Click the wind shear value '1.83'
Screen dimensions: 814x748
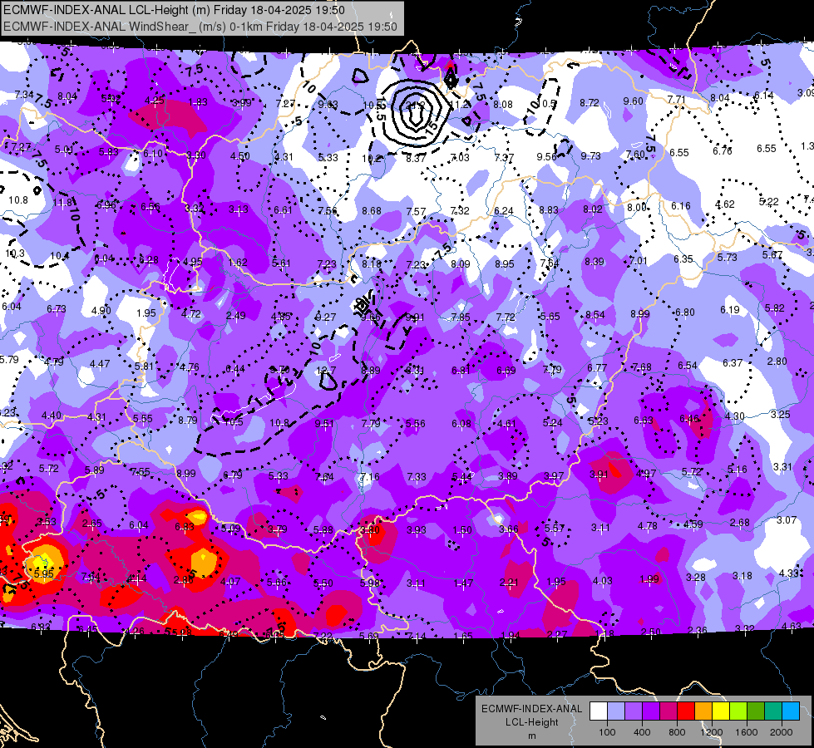pos(198,102)
